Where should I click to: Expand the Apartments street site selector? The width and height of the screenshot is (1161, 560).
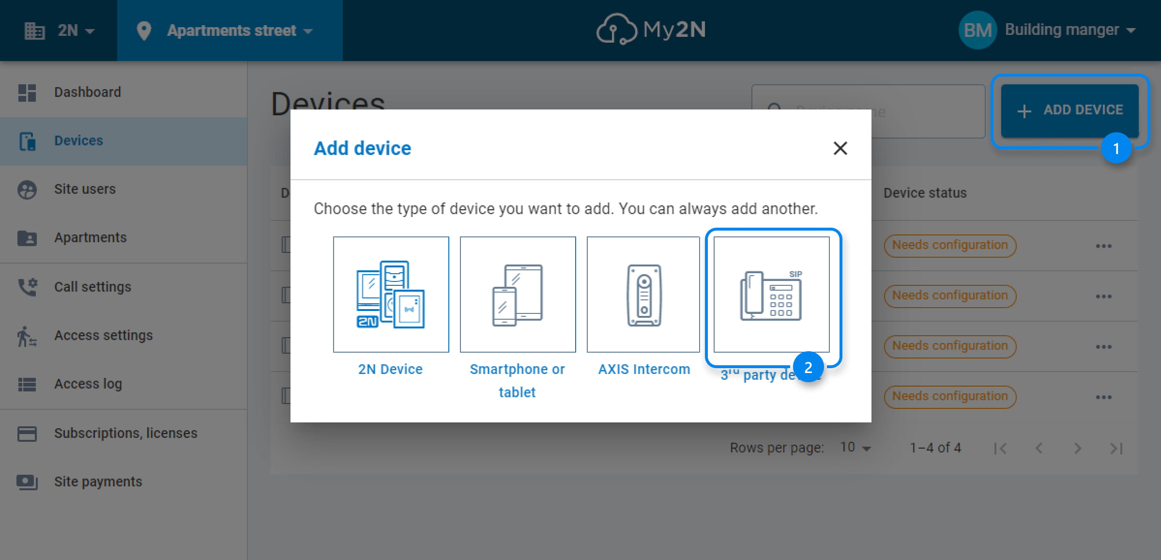[230, 31]
